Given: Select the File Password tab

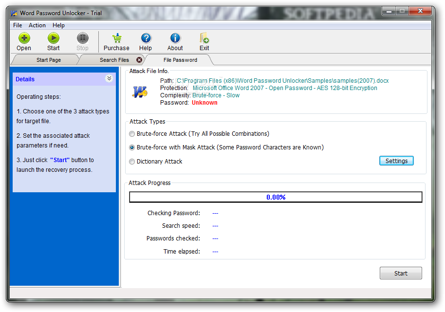Looking at the screenshot, I should (x=180, y=60).
